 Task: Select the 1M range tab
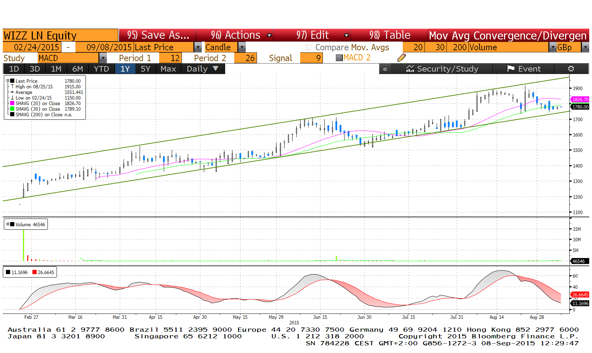click(x=56, y=69)
